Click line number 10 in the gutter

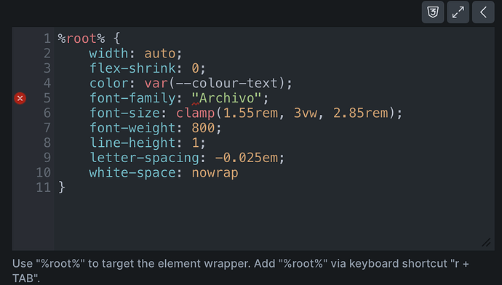click(43, 173)
